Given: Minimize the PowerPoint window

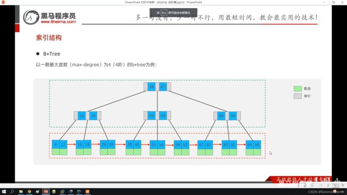Looking at the screenshot, I should tap(325, 2).
